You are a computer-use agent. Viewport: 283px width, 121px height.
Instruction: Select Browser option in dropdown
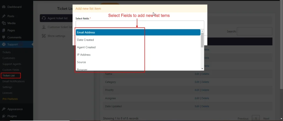coord(138,69)
